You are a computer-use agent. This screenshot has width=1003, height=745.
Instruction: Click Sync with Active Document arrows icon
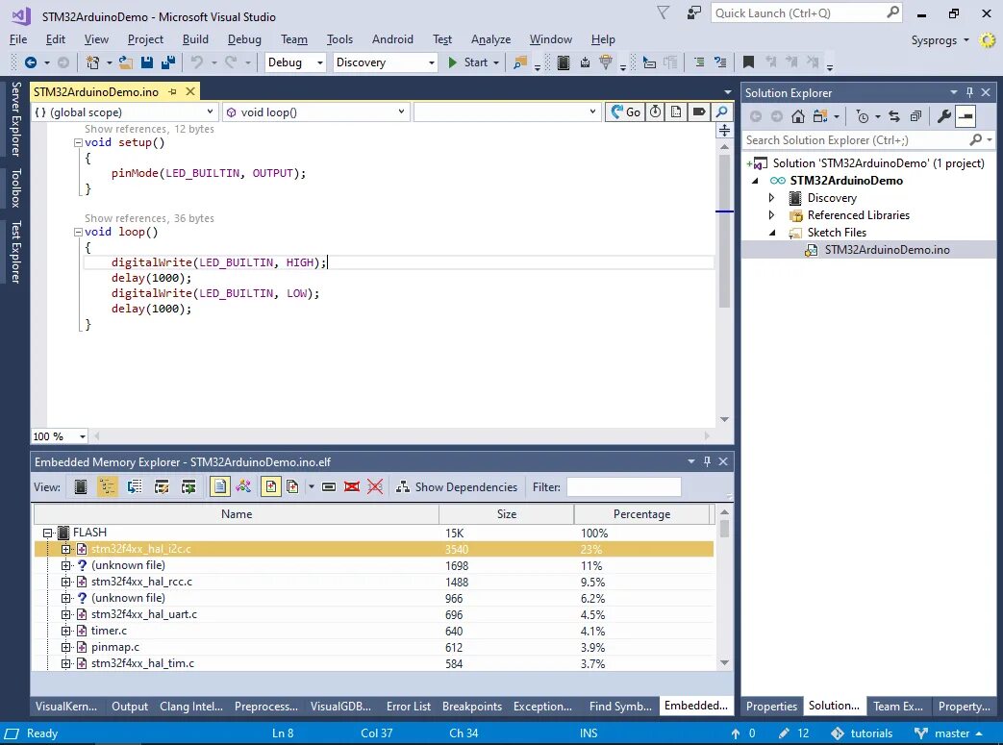pos(894,116)
